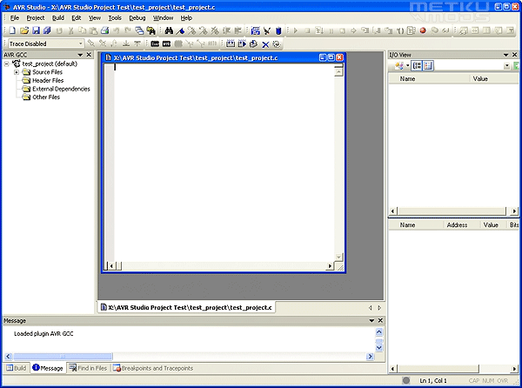Toggle breakpoint with the red circle icon
This screenshot has width=522, height=388.
point(423,30)
